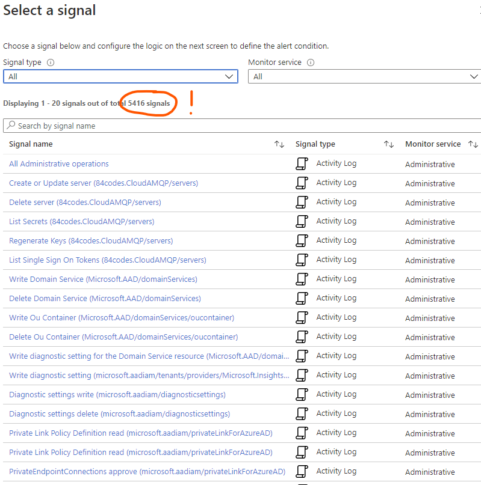Click the search magnifier icon
Screen dimensions: 481x485
tap(11, 126)
